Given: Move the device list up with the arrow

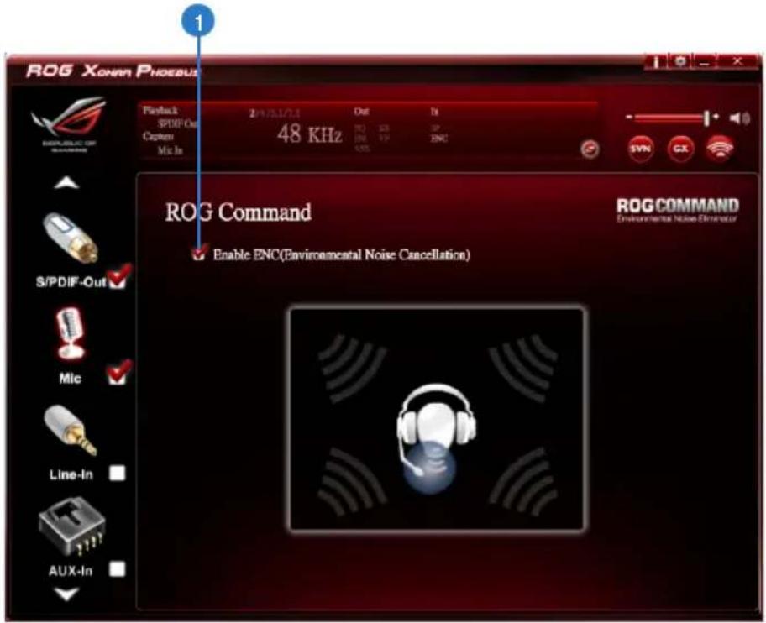Looking at the screenshot, I should pyautogui.click(x=67, y=183).
